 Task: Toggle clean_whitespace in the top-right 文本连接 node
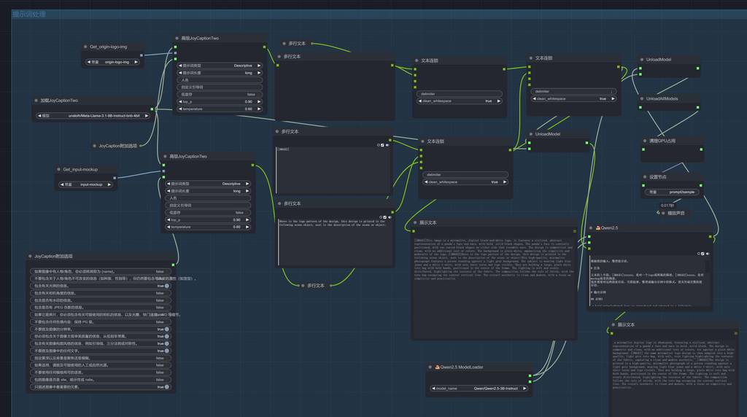tap(573, 98)
